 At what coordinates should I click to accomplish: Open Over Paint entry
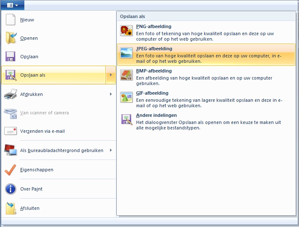(58, 189)
